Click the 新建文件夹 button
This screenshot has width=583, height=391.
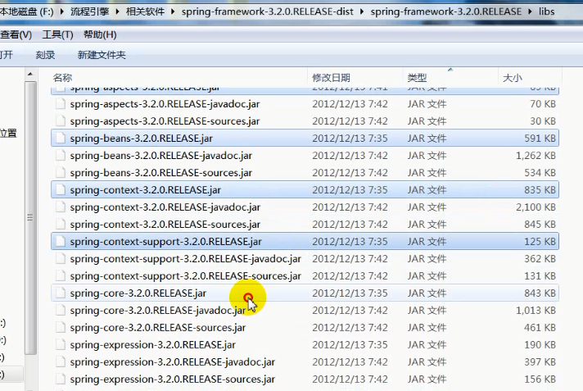102,55
